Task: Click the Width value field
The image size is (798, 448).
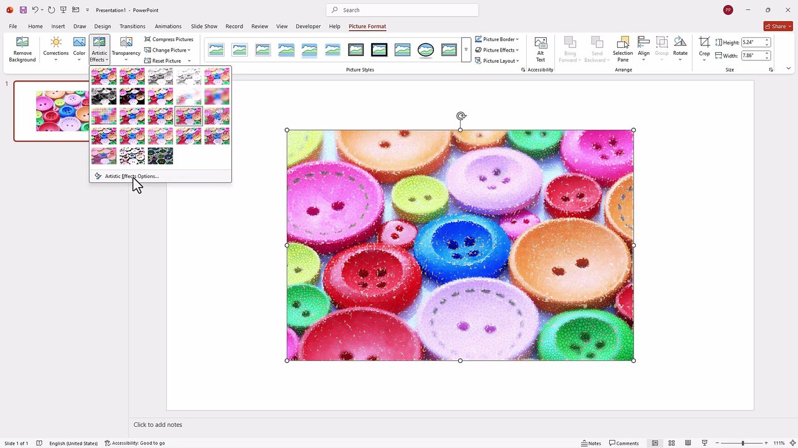Action: [x=752, y=55]
